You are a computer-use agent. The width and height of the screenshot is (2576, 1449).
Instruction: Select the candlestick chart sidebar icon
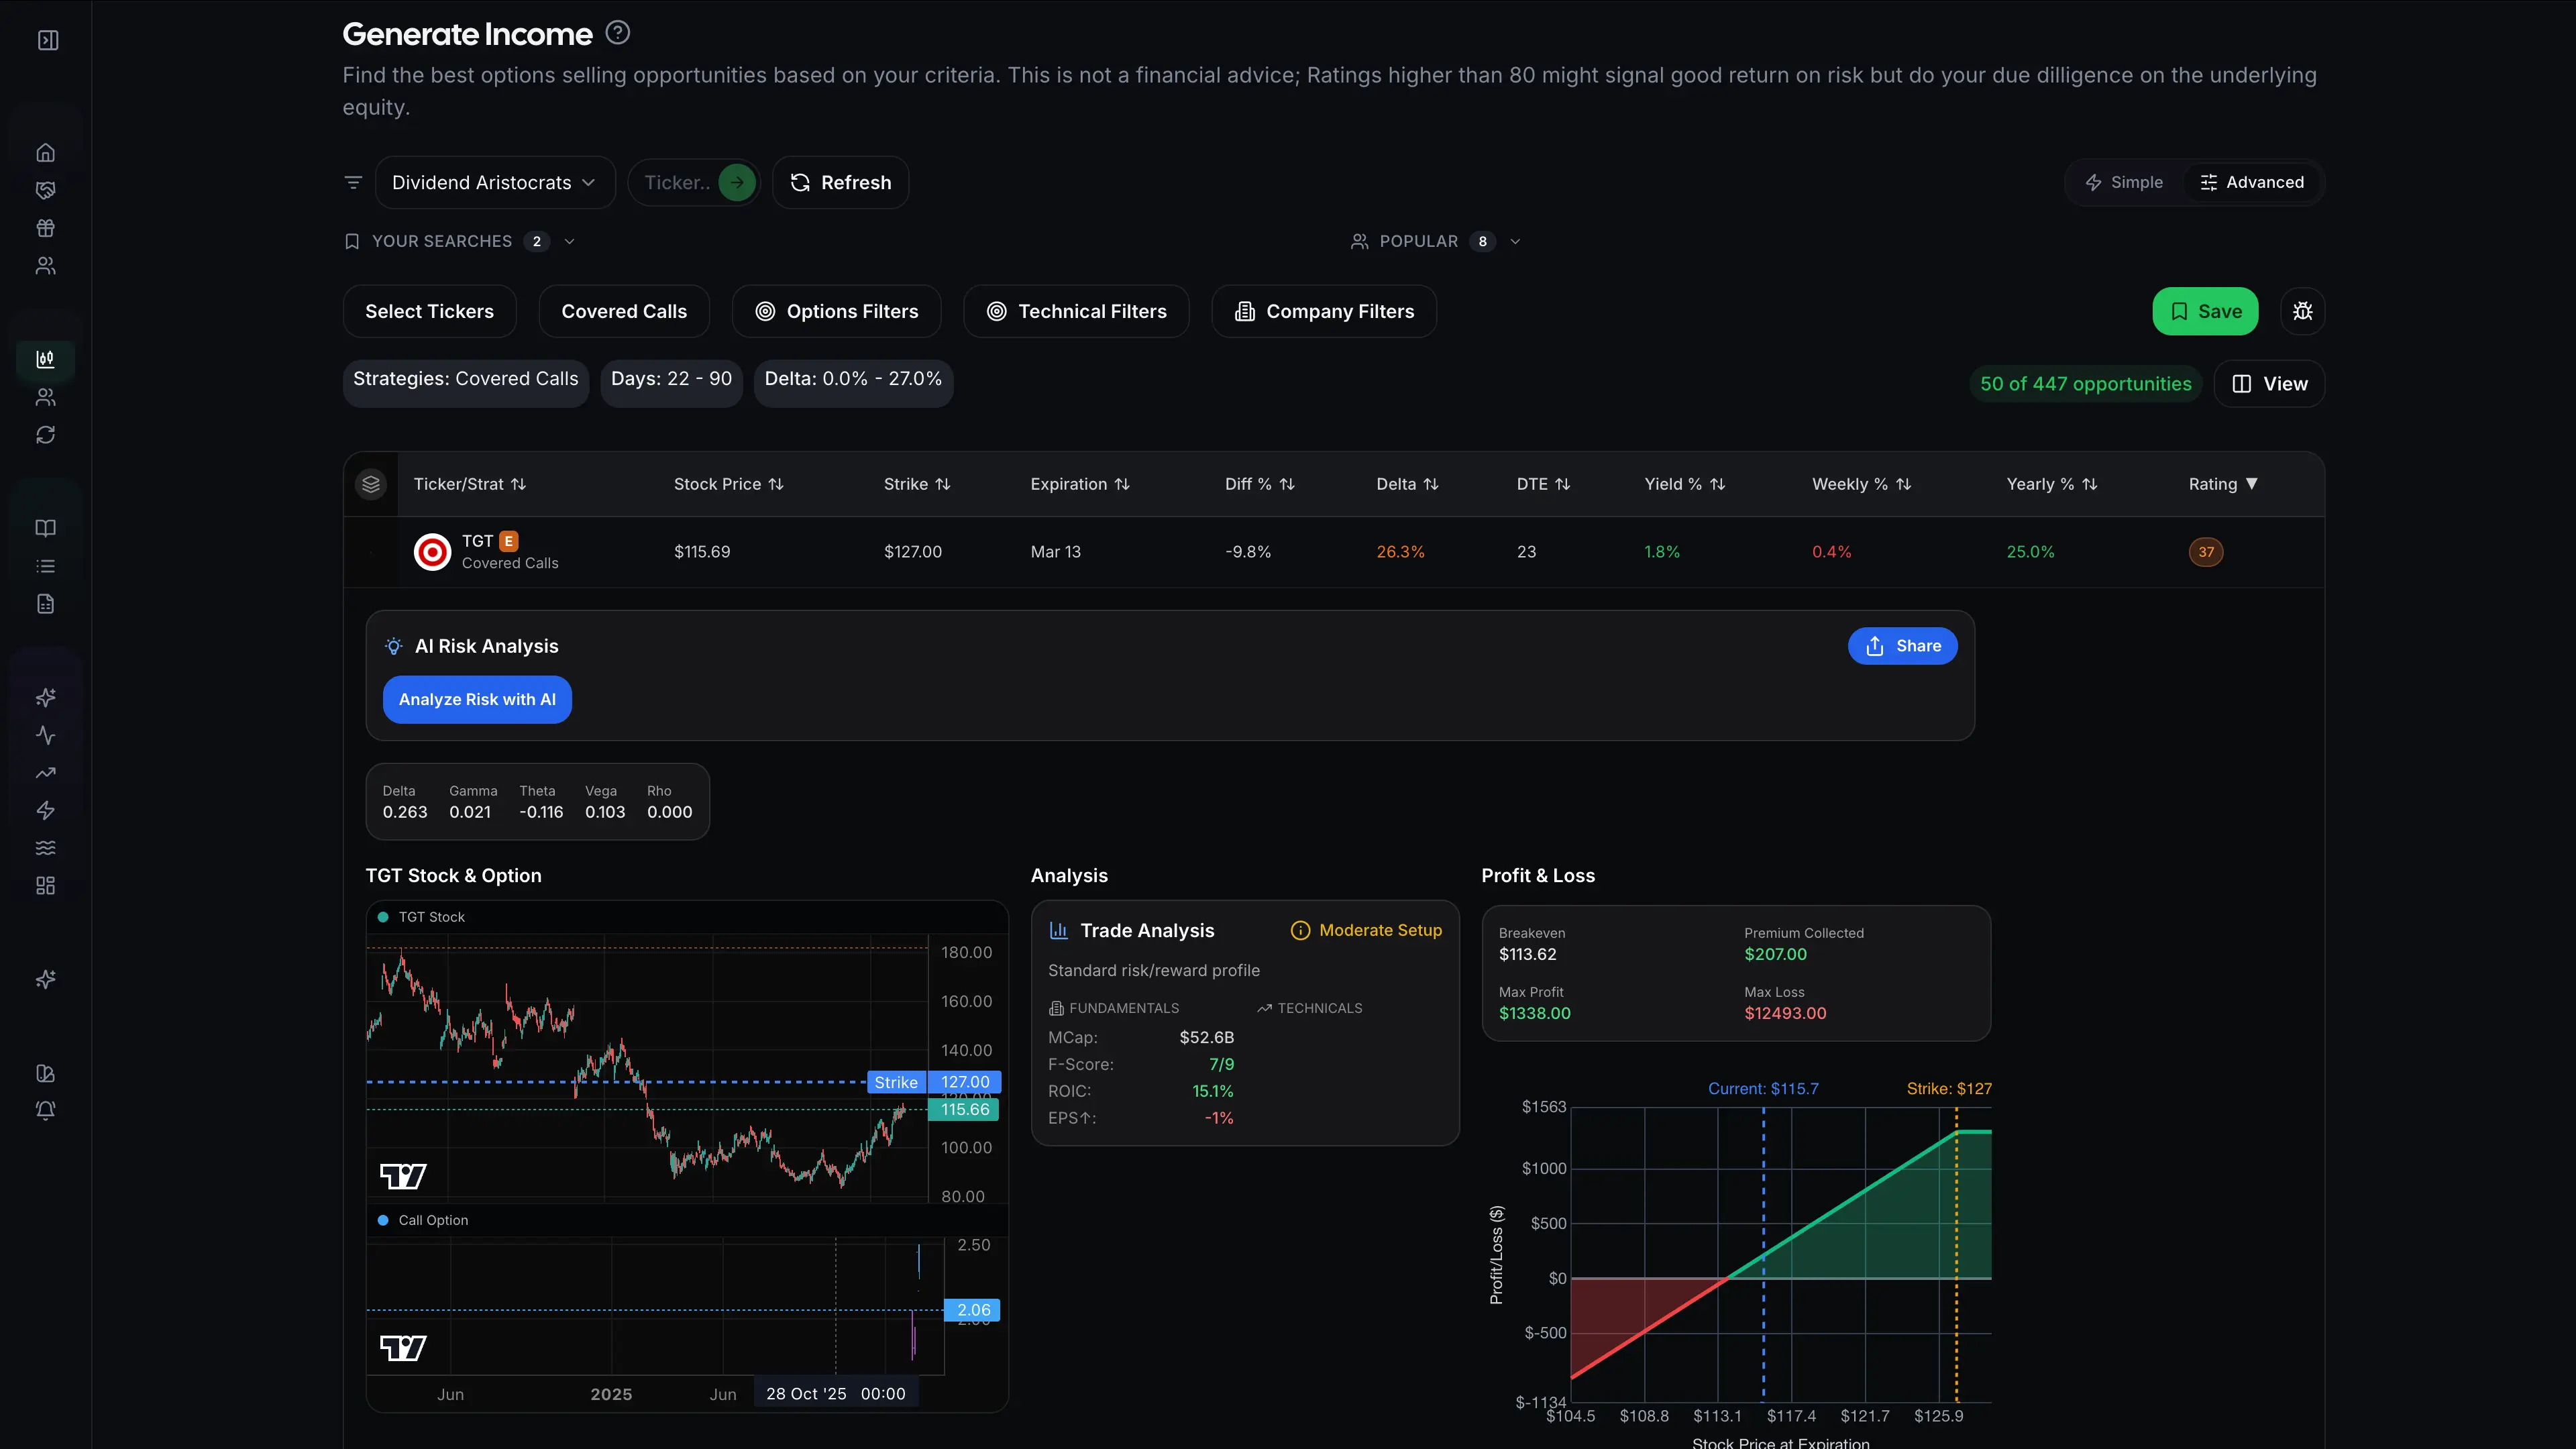pyautogui.click(x=46, y=359)
